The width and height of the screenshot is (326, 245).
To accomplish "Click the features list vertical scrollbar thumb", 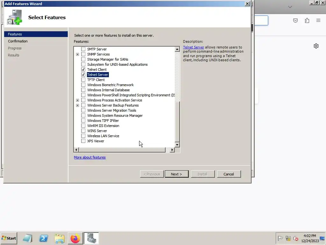I will pos(177,122).
